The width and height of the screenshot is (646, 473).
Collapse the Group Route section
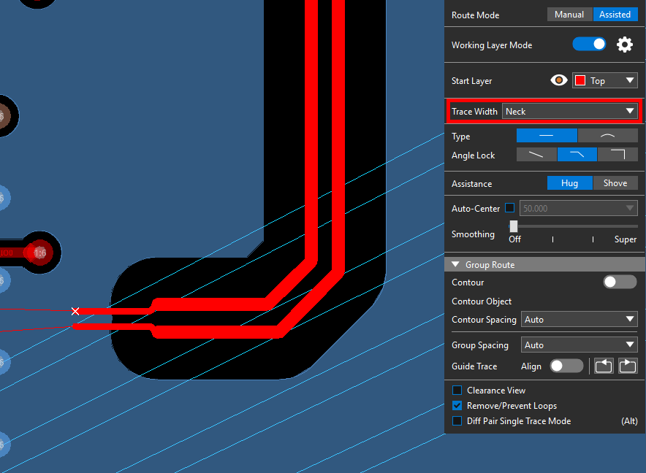456,264
